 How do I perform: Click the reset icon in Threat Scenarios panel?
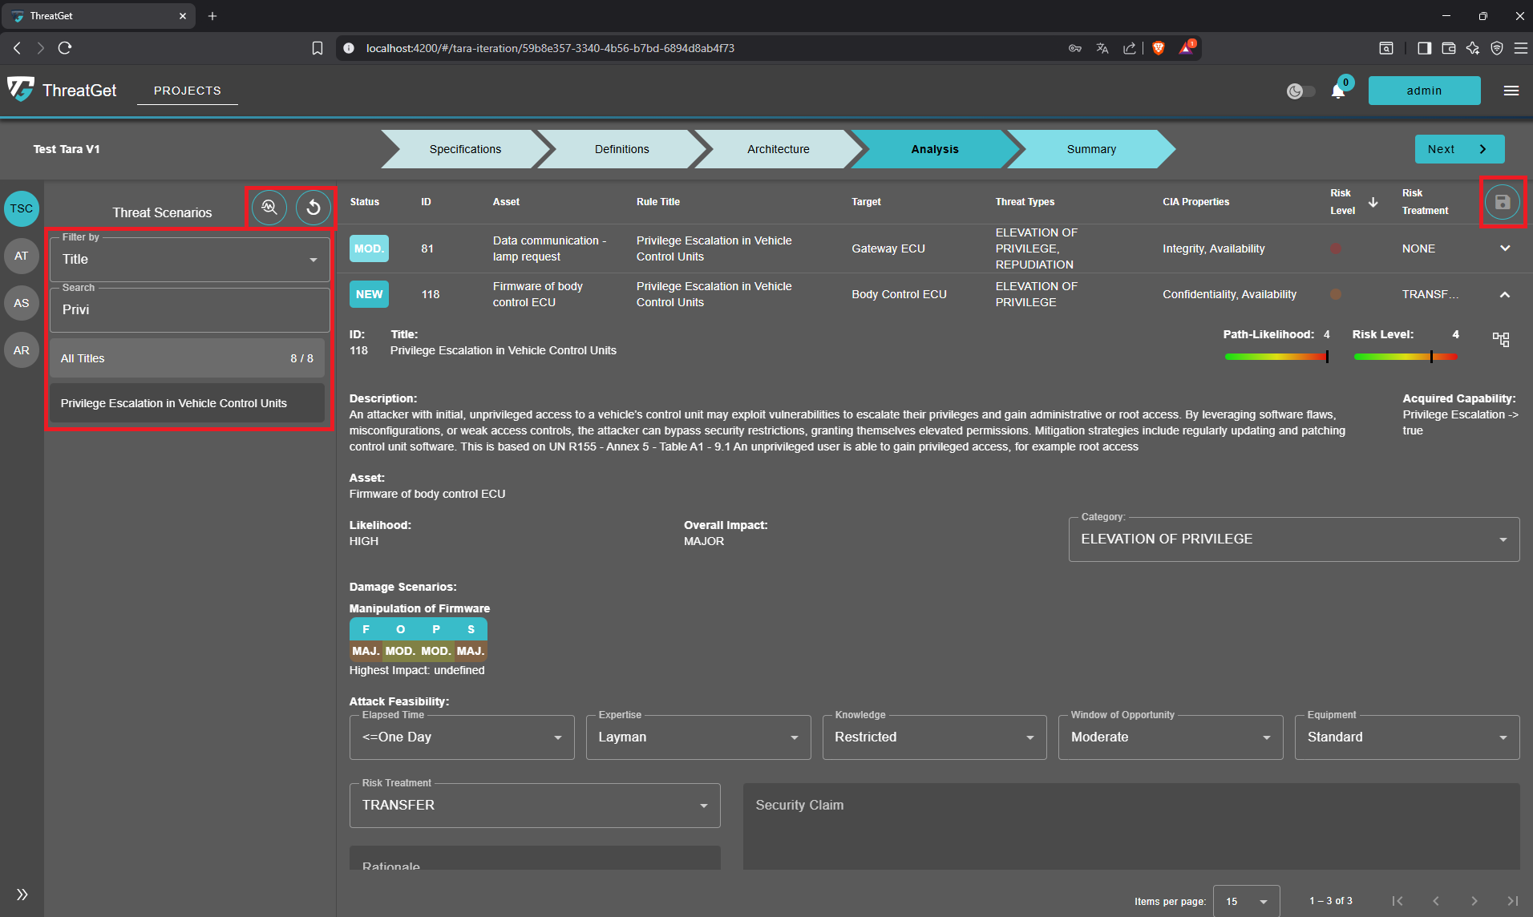(x=313, y=208)
